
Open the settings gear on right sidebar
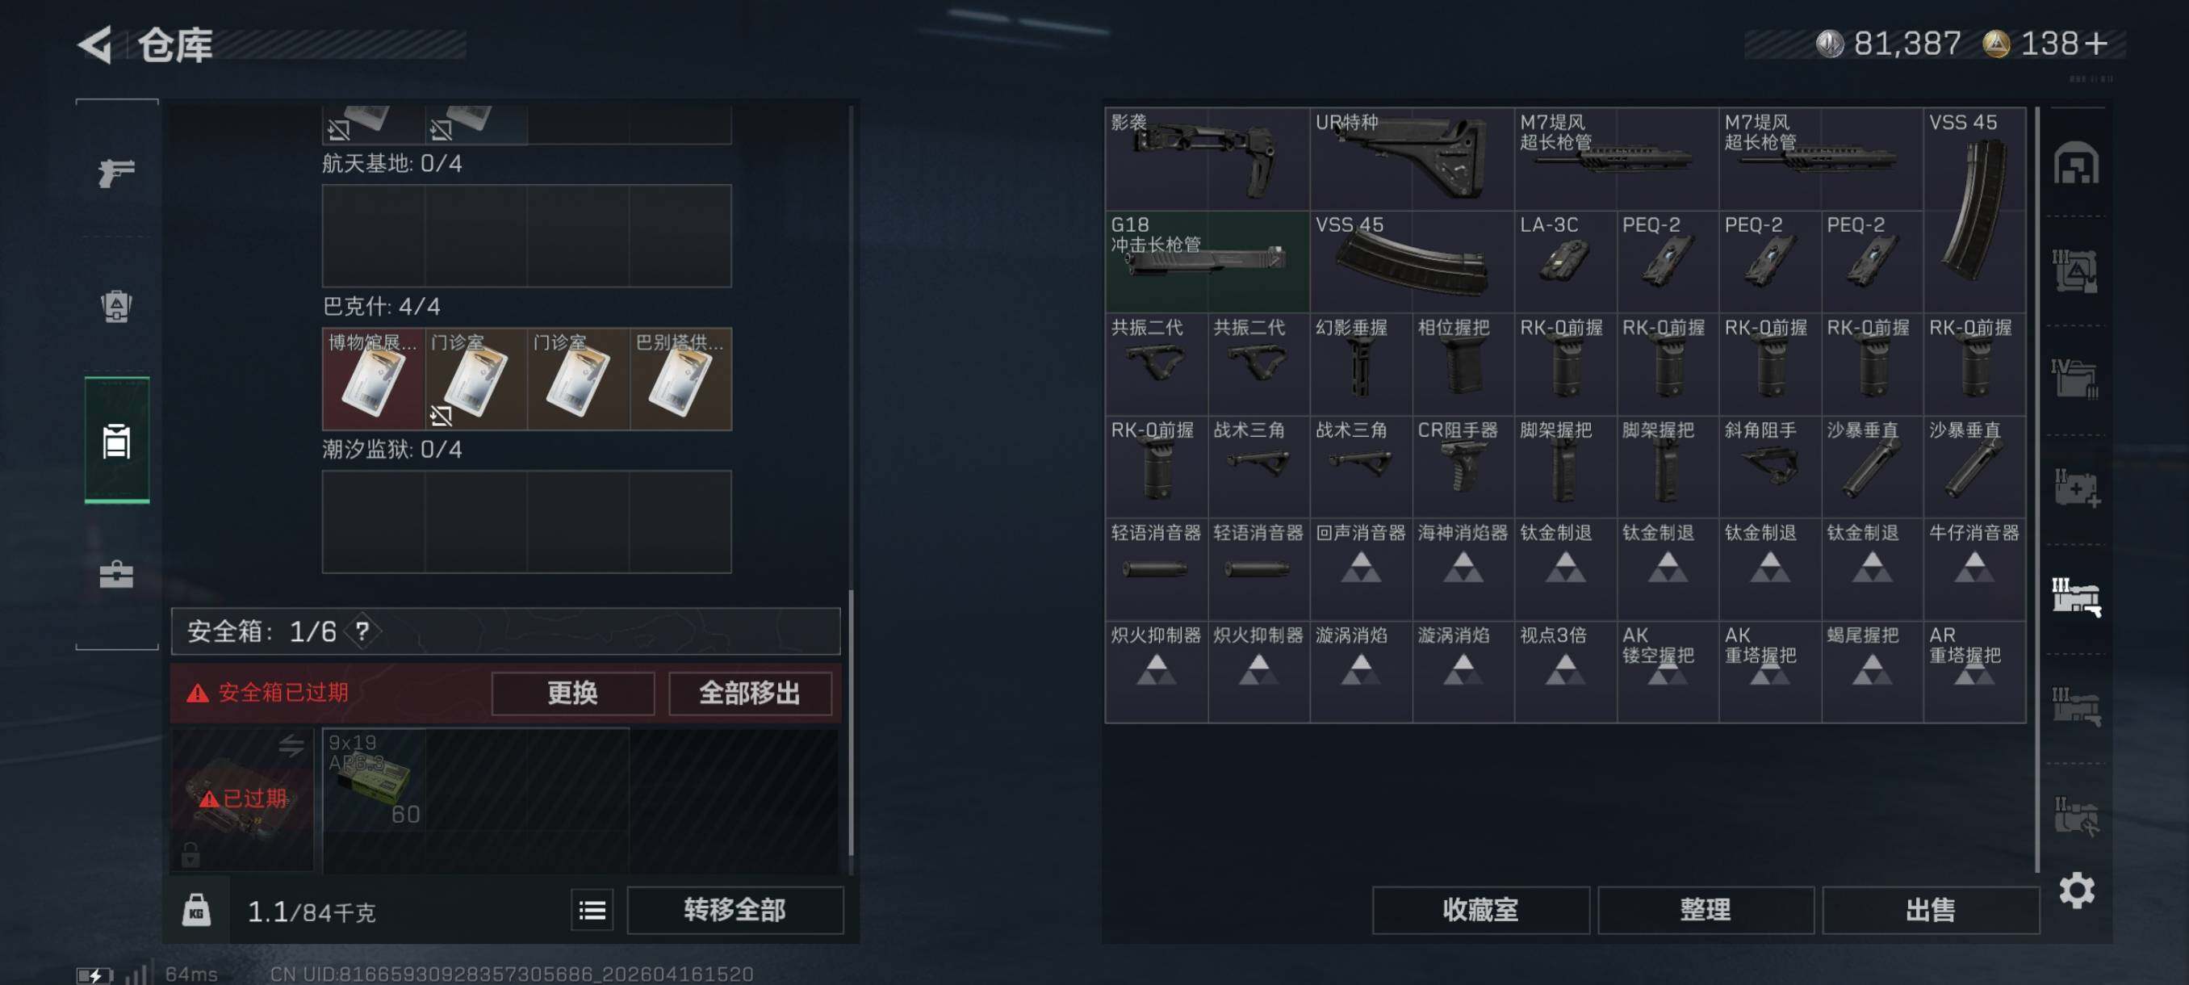point(2076,890)
